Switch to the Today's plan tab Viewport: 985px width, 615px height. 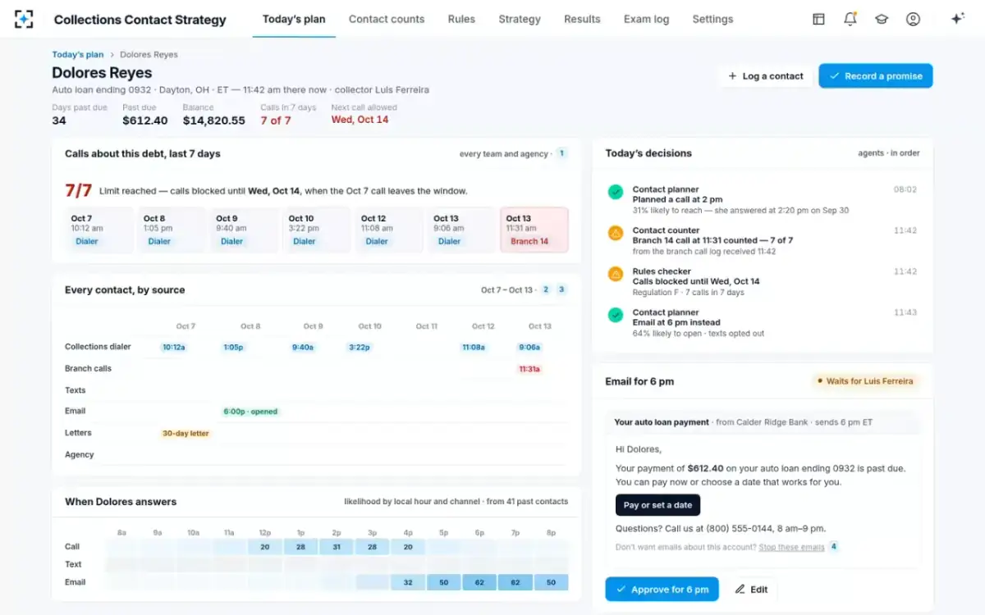coord(294,19)
